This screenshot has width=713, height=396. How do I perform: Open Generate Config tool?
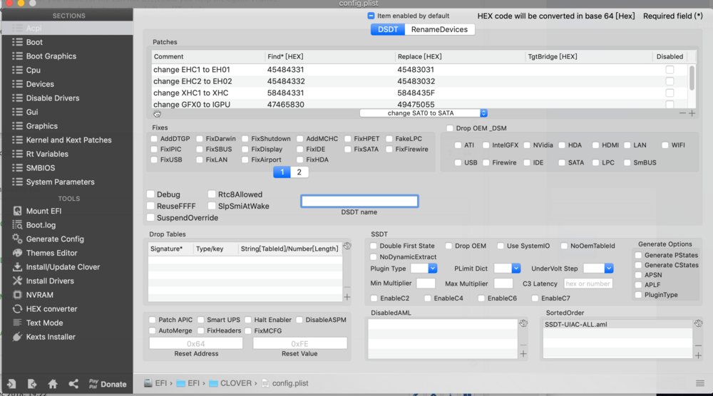pos(54,239)
